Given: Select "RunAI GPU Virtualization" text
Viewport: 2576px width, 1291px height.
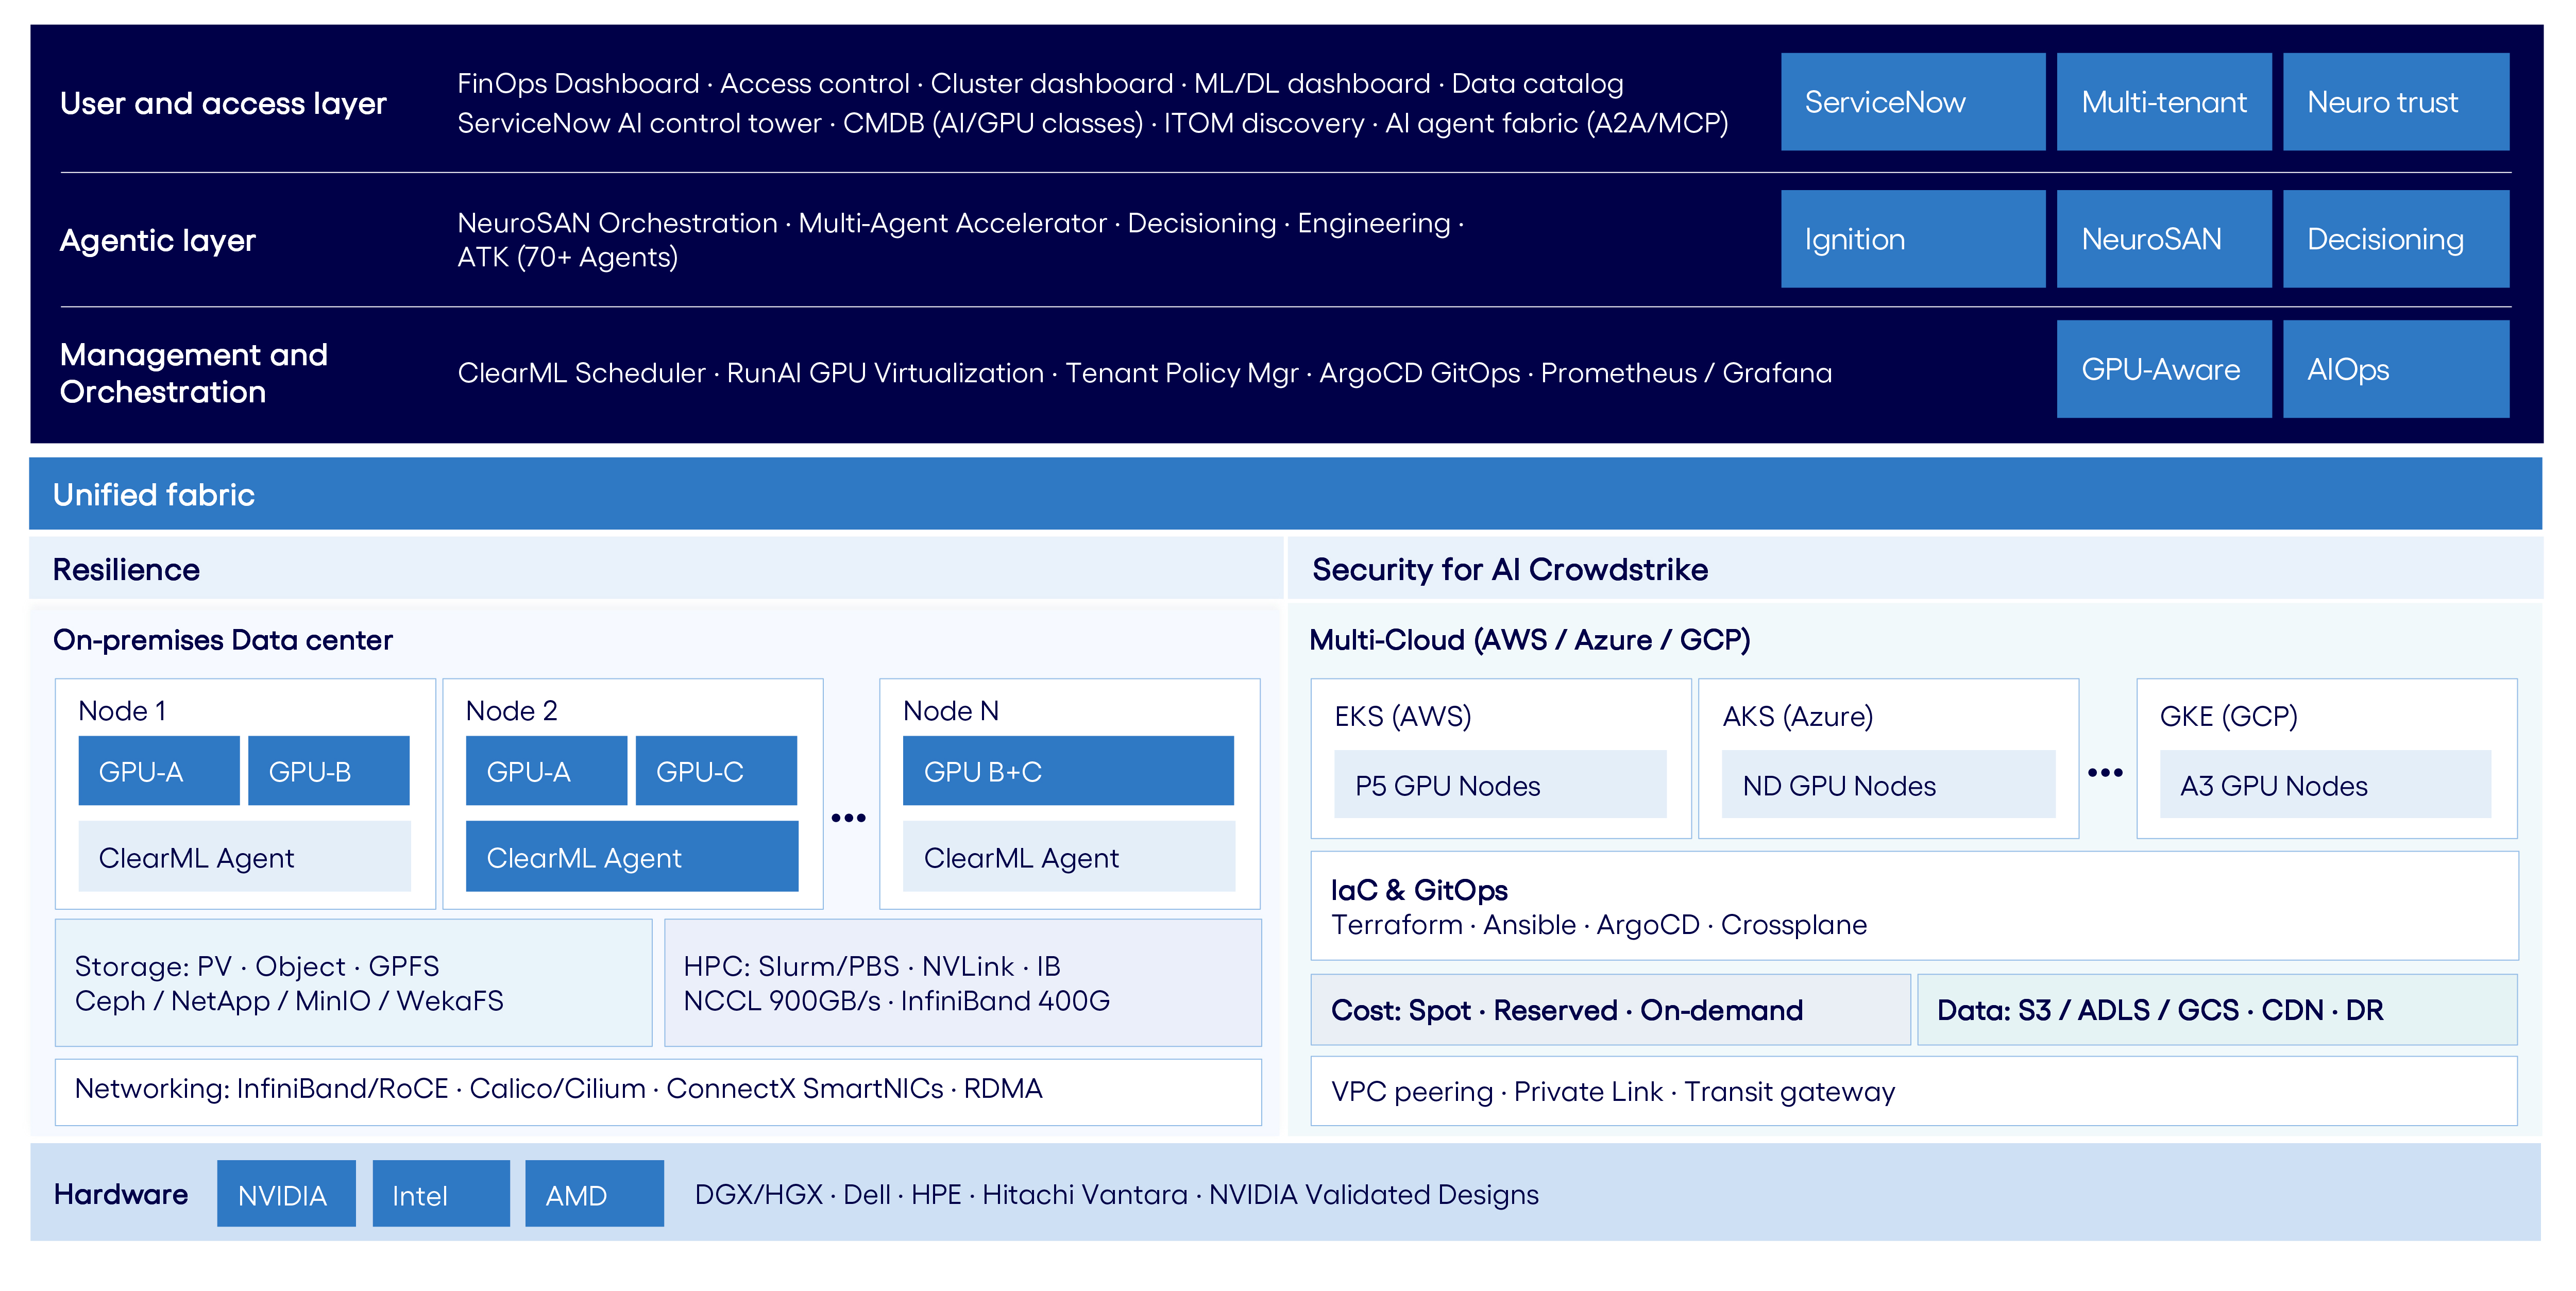Looking at the screenshot, I should coord(885,373).
